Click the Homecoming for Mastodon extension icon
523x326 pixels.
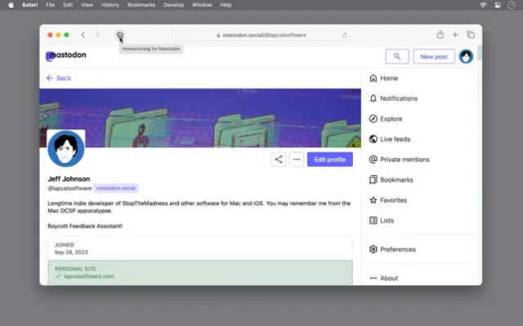point(119,35)
